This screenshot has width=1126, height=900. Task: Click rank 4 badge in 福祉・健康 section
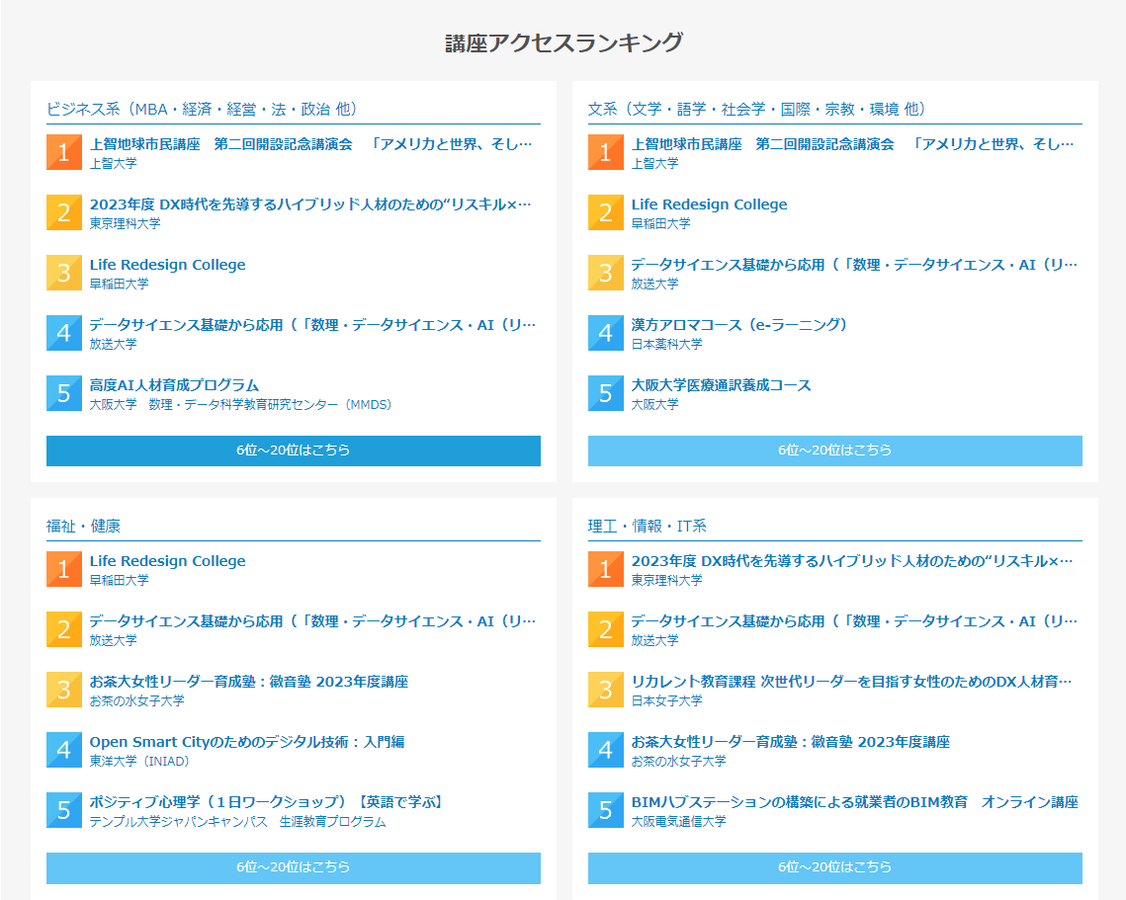click(x=64, y=750)
